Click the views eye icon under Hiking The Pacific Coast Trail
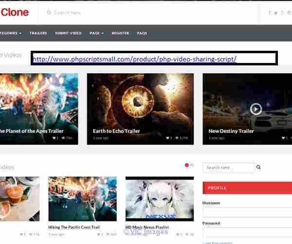This screenshot has height=244, width=292. click(108, 234)
